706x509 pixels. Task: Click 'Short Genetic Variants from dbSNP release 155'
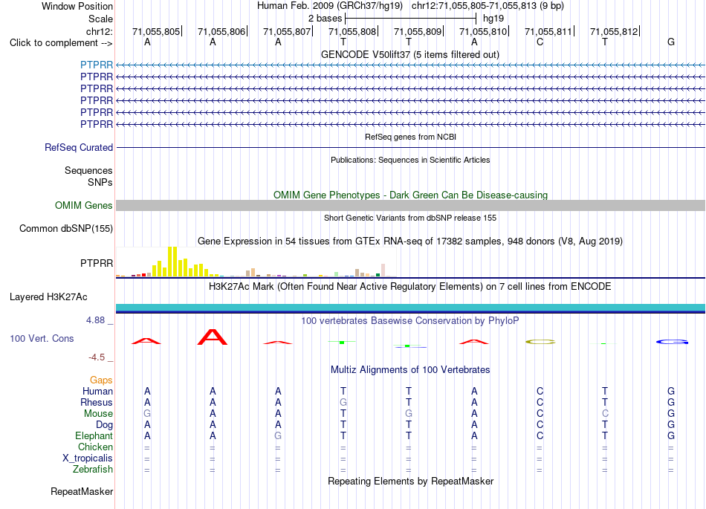tap(410, 218)
